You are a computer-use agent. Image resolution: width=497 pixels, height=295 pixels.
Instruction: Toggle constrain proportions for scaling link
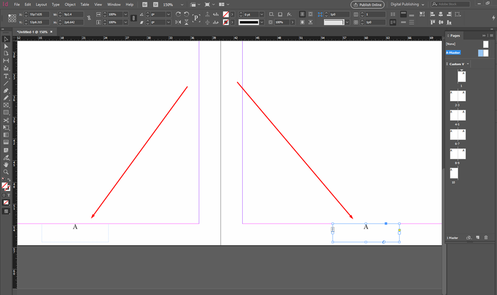coord(134,19)
